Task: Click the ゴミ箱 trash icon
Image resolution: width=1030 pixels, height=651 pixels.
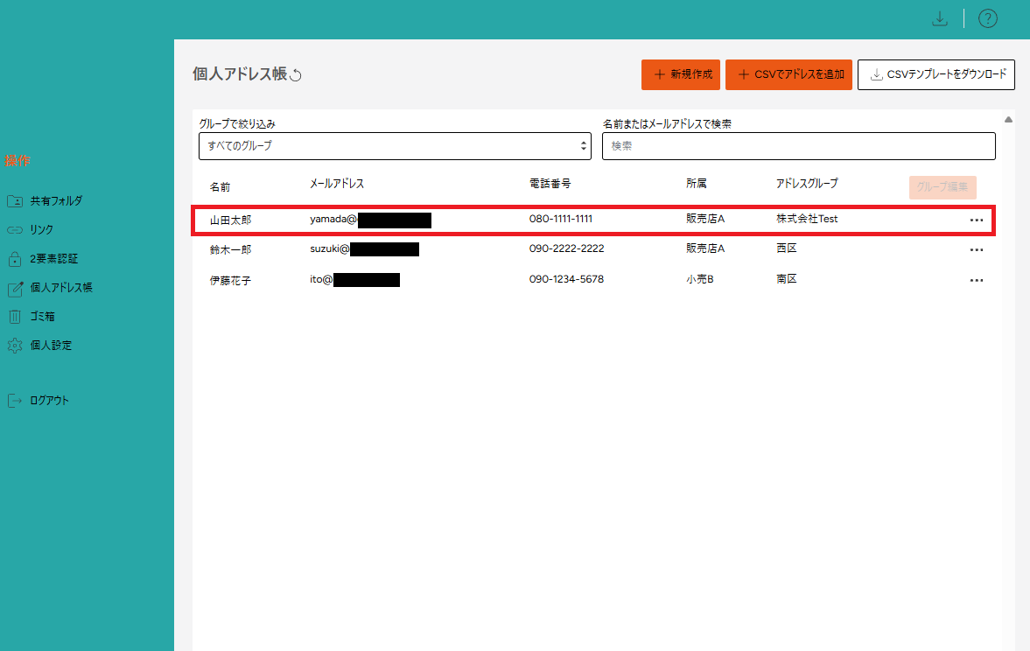Action: click(x=15, y=317)
